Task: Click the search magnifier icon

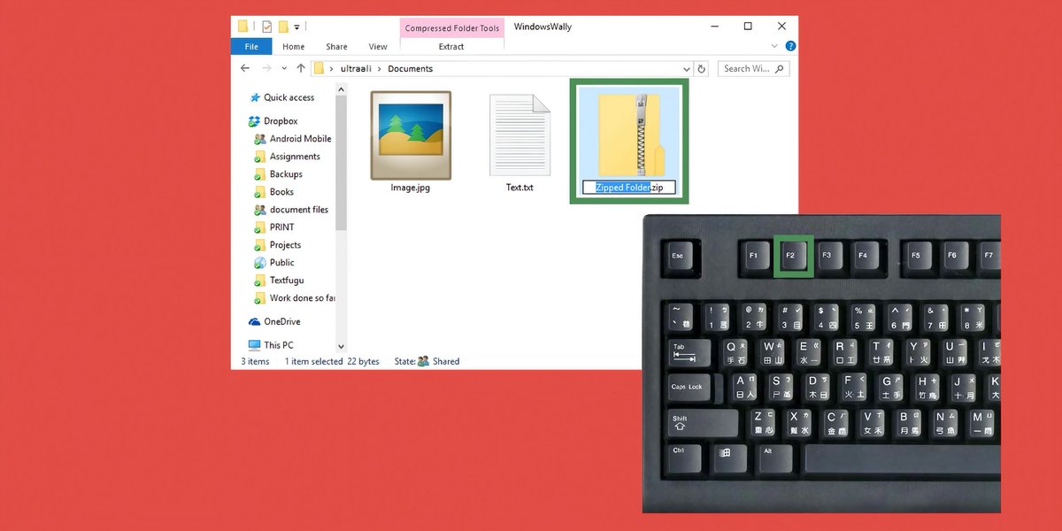Action: 781,68
